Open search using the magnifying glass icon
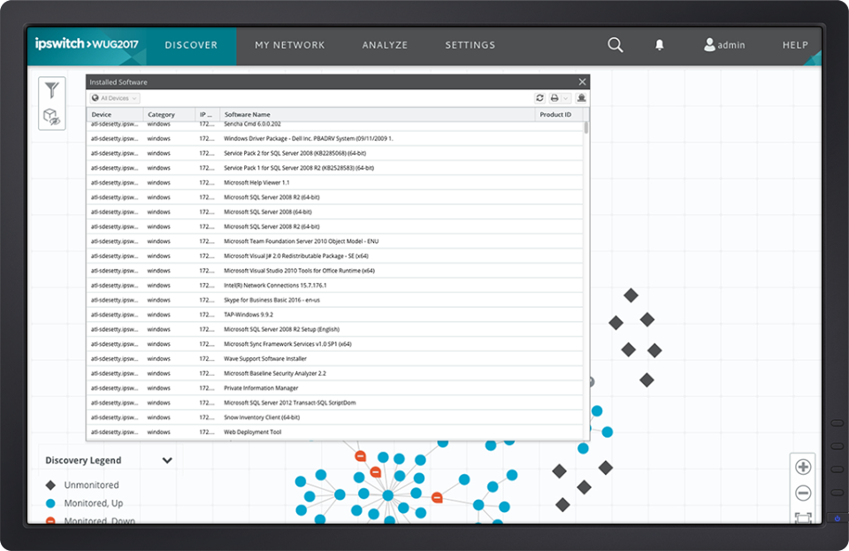The image size is (849, 551). [x=615, y=44]
